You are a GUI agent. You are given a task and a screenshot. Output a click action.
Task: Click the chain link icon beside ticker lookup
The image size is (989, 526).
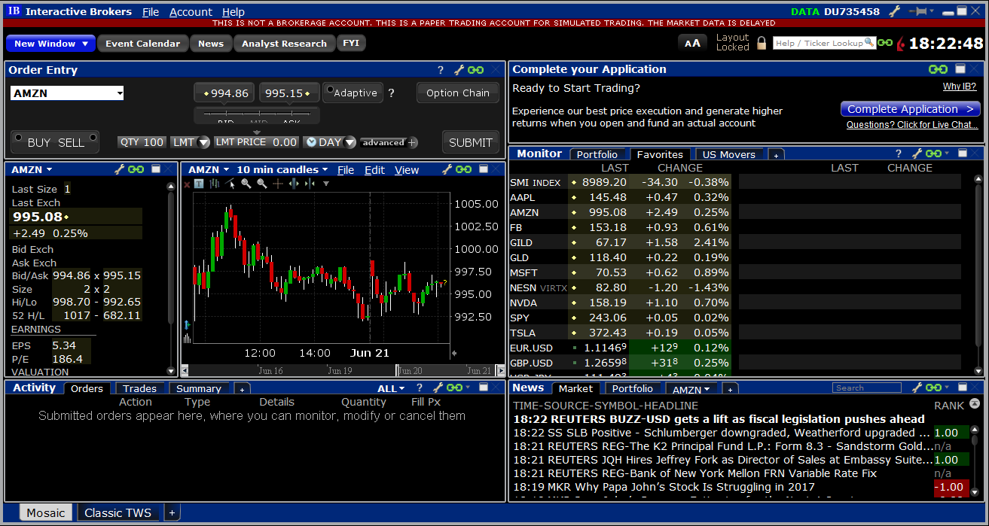[885, 43]
